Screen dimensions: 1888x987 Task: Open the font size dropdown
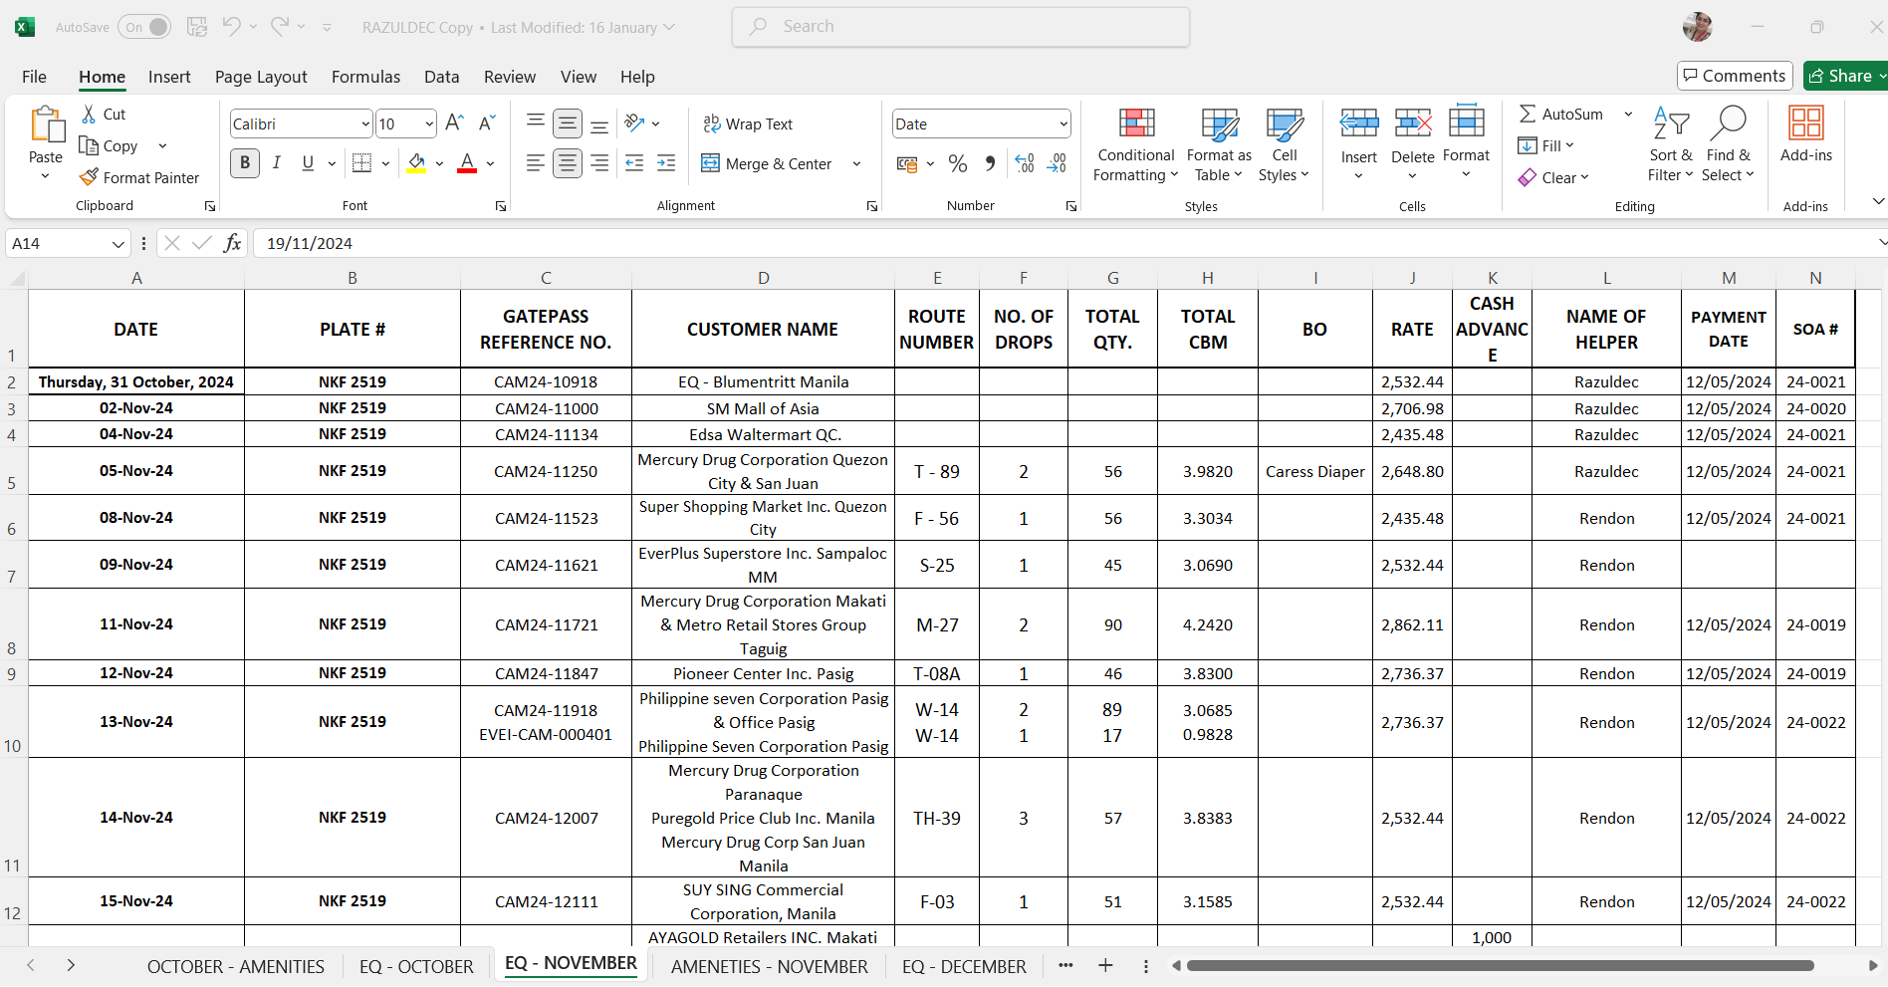point(429,123)
